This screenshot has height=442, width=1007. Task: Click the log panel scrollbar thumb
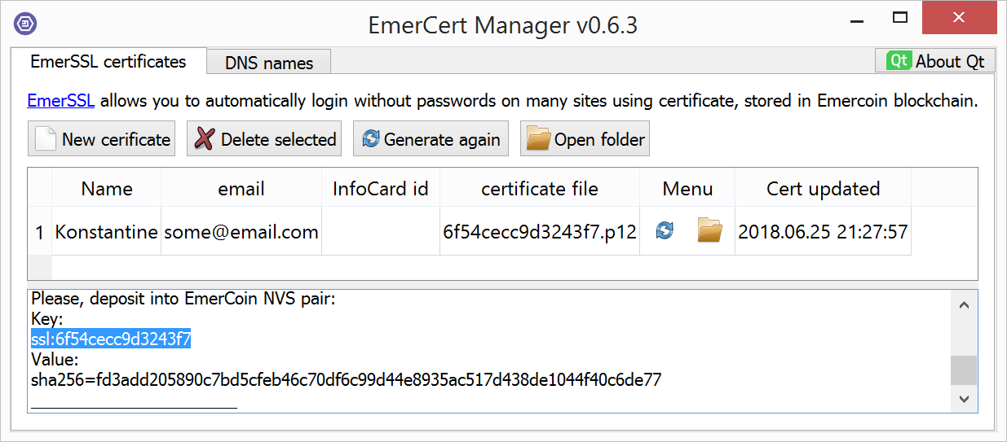(965, 370)
